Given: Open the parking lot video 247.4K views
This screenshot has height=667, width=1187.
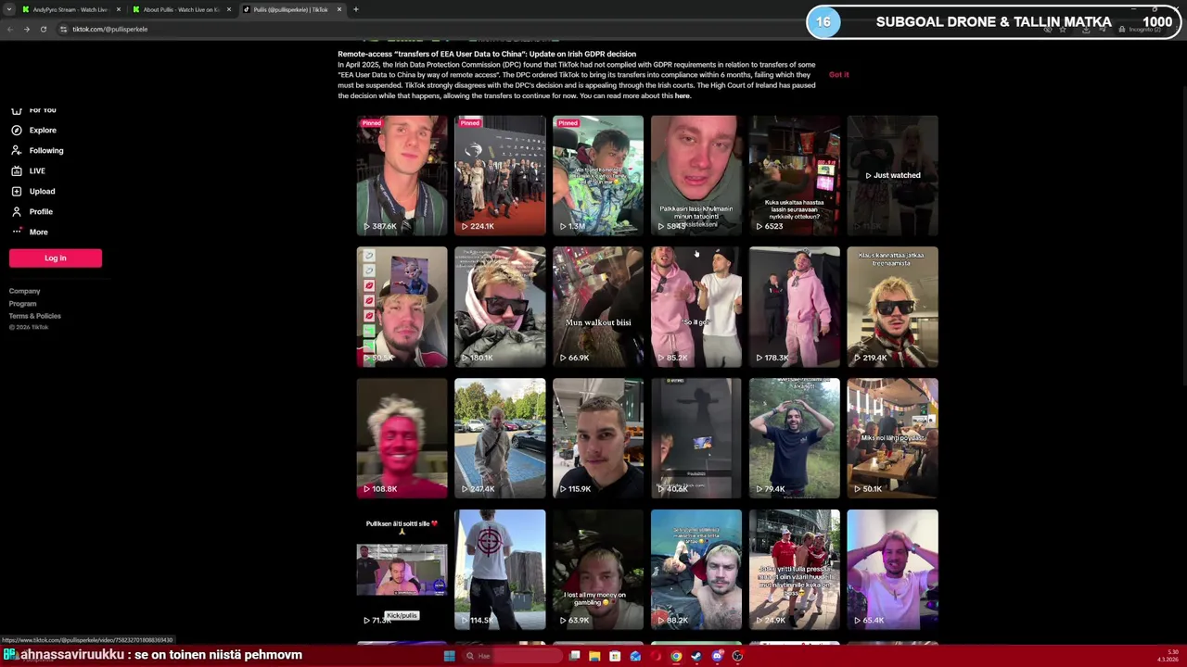Looking at the screenshot, I should 500,437.
